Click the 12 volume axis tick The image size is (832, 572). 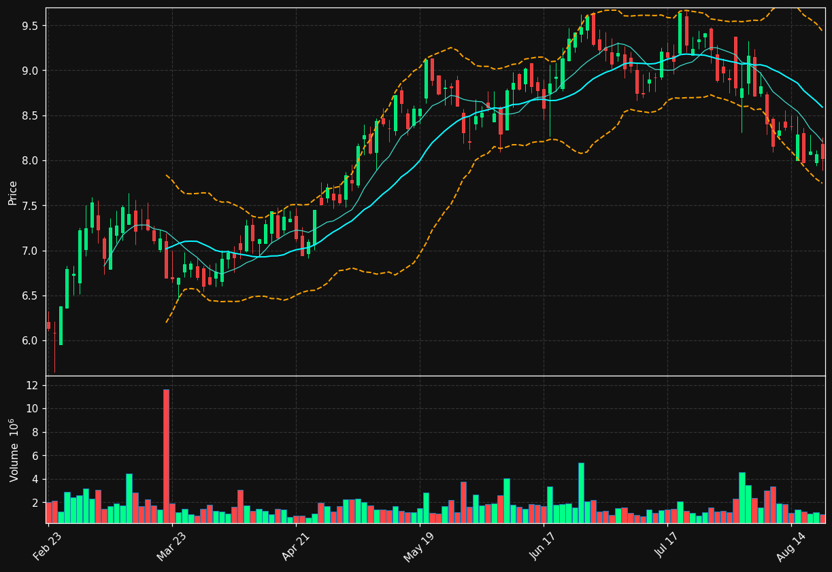pos(33,385)
